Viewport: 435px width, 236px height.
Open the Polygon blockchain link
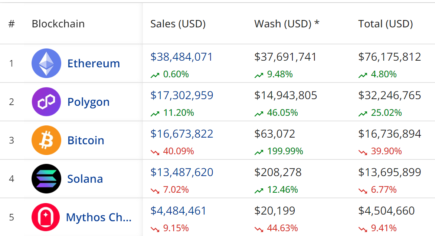pos(88,102)
